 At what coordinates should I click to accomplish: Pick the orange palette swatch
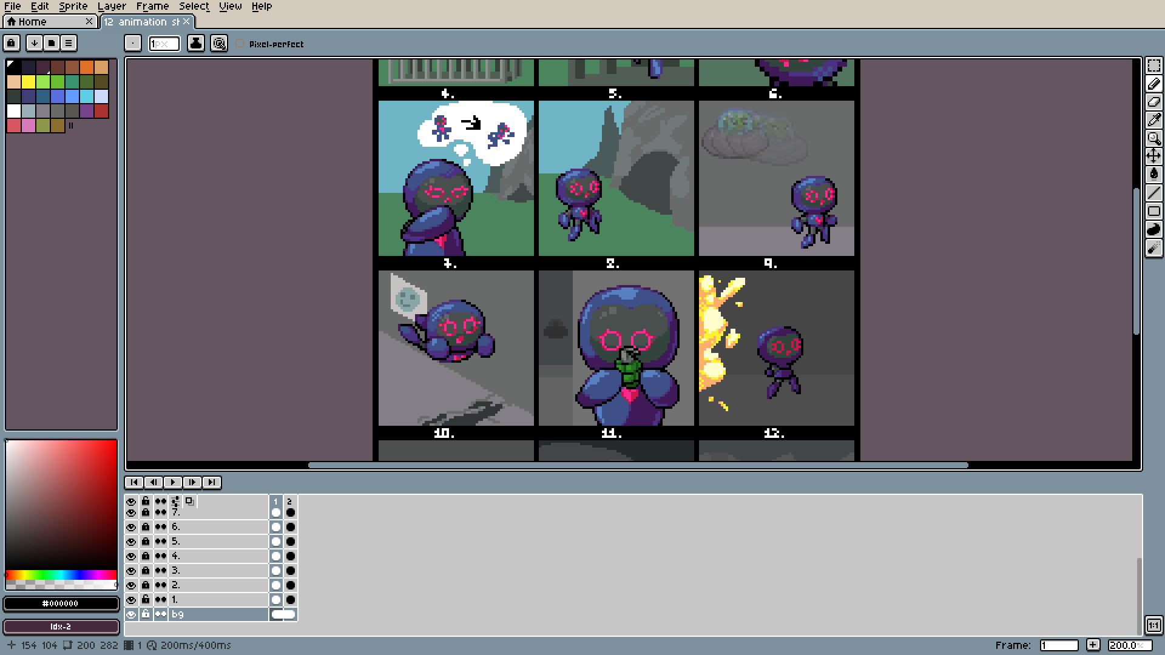87,67
